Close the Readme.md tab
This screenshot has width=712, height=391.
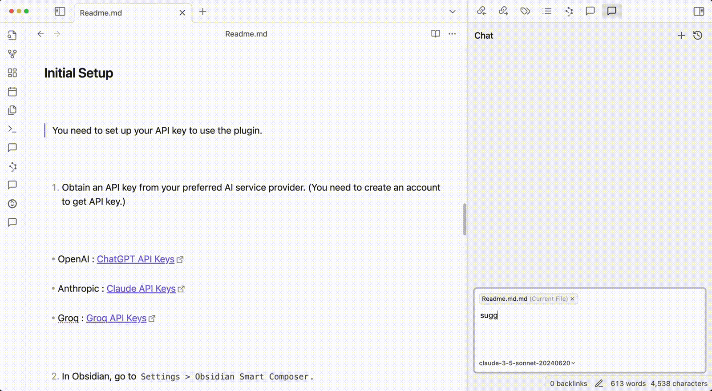click(x=182, y=13)
